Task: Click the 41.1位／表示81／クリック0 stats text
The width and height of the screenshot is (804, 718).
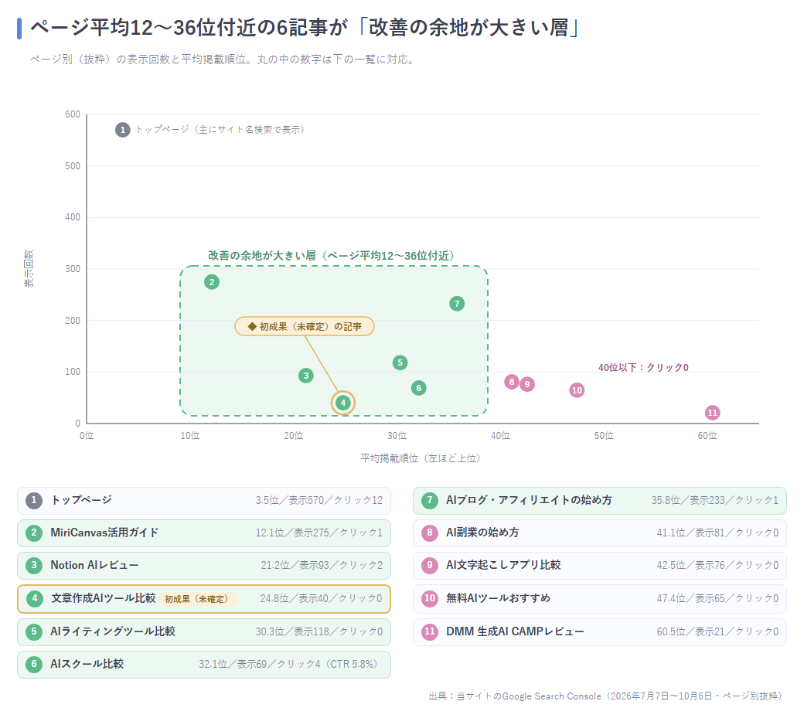Action: pyautogui.click(x=717, y=533)
